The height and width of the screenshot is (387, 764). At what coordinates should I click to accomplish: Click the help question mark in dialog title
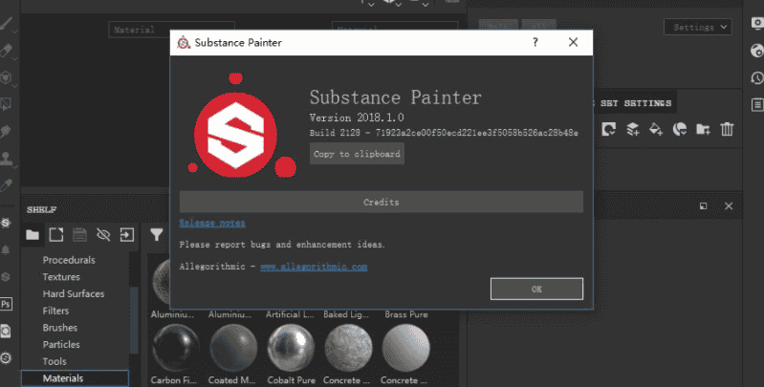(535, 42)
